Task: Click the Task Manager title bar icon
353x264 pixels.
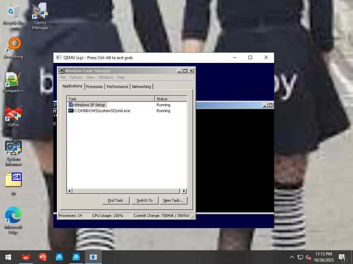Action: 61,71
